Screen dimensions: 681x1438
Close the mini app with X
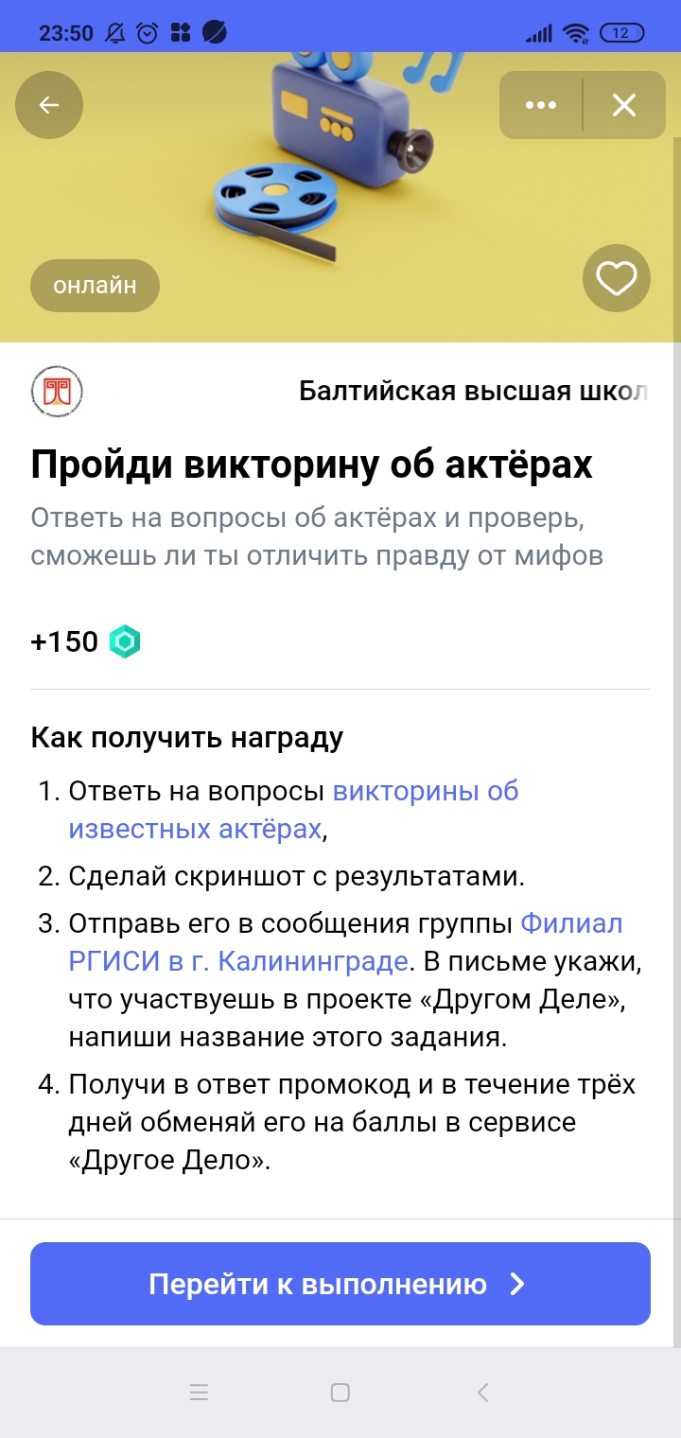coord(624,105)
